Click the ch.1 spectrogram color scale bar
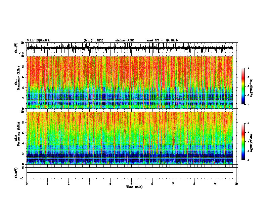The image size is (266, 206). [243, 86]
